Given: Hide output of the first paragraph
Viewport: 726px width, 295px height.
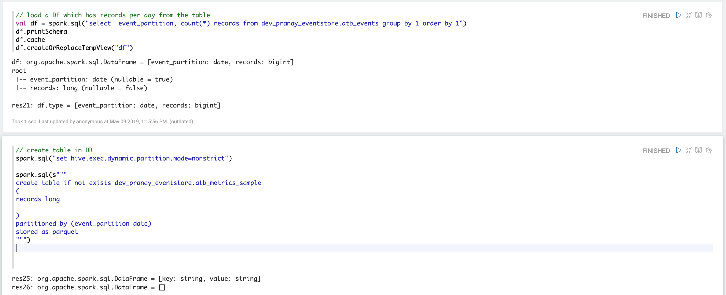Looking at the screenshot, I should 699,15.
